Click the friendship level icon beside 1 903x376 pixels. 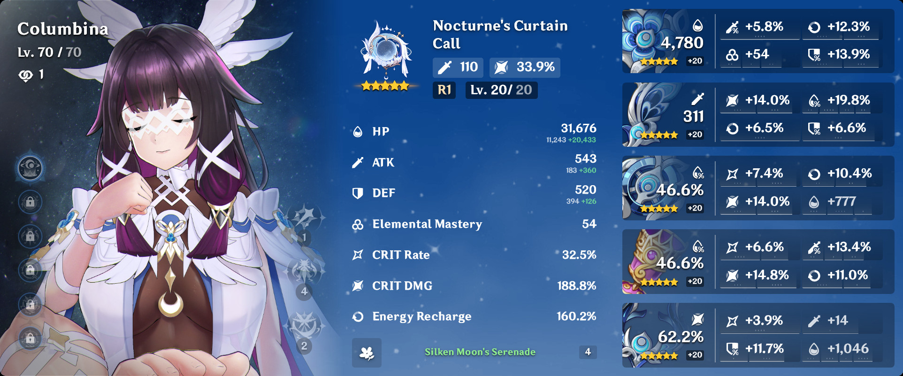point(25,75)
